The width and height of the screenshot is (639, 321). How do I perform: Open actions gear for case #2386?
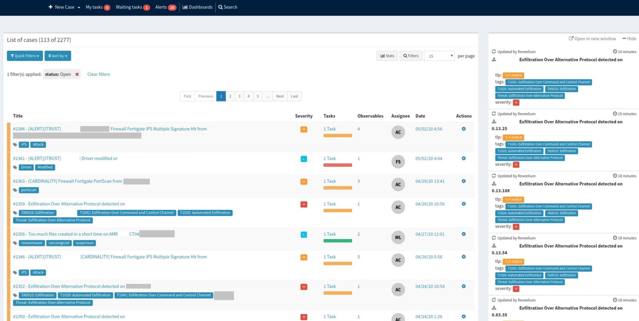[x=464, y=129]
